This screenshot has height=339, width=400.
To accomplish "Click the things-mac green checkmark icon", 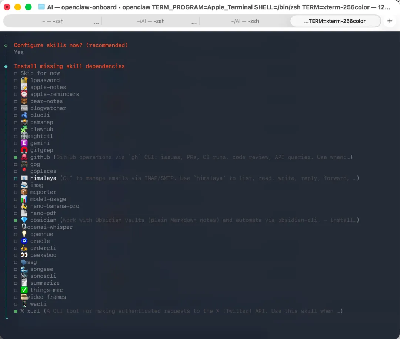I will coord(24,290).
